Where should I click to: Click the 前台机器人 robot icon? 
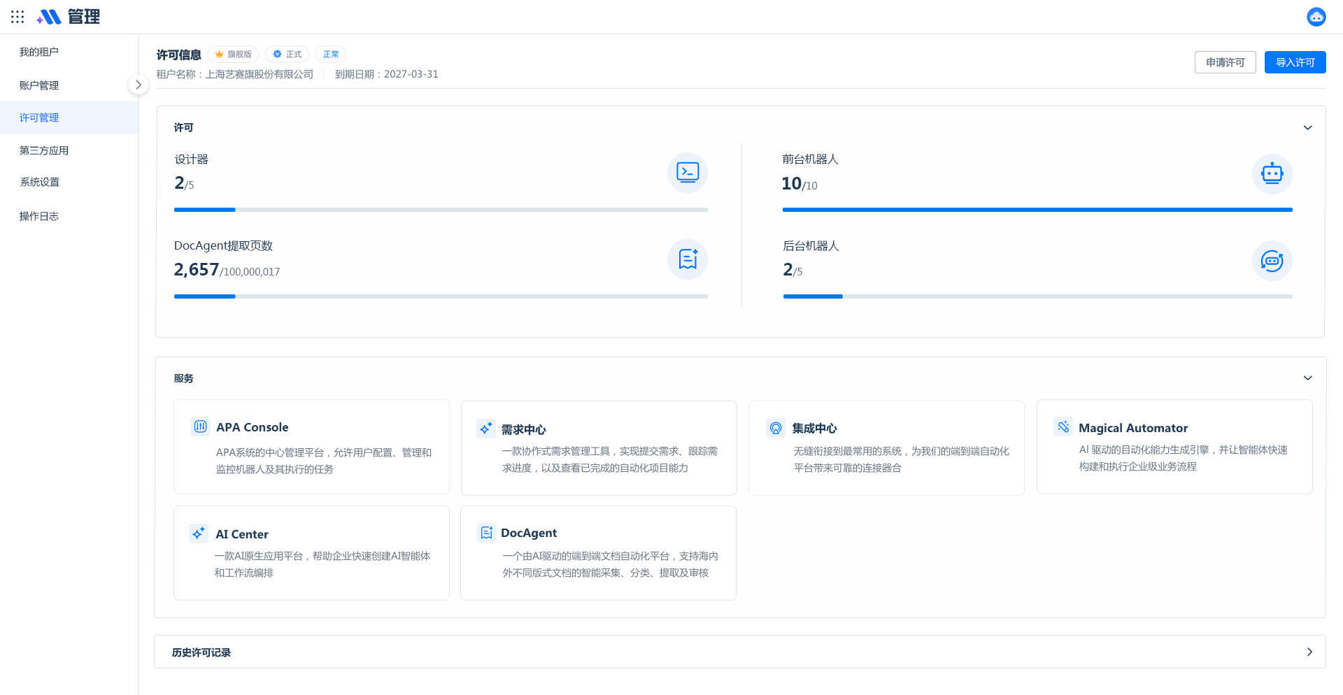(1272, 173)
